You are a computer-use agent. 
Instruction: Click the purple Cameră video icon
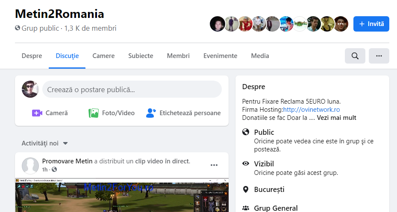click(x=37, y=113)
